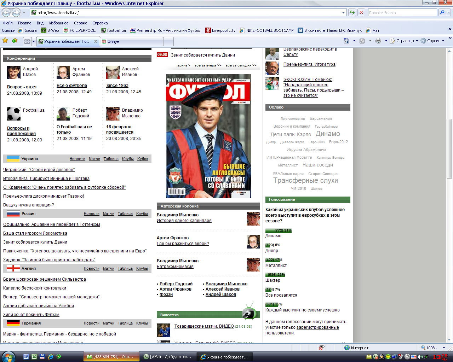
Task: Click the ICQ flower icon in quick launch
Action: click(59, 357)
